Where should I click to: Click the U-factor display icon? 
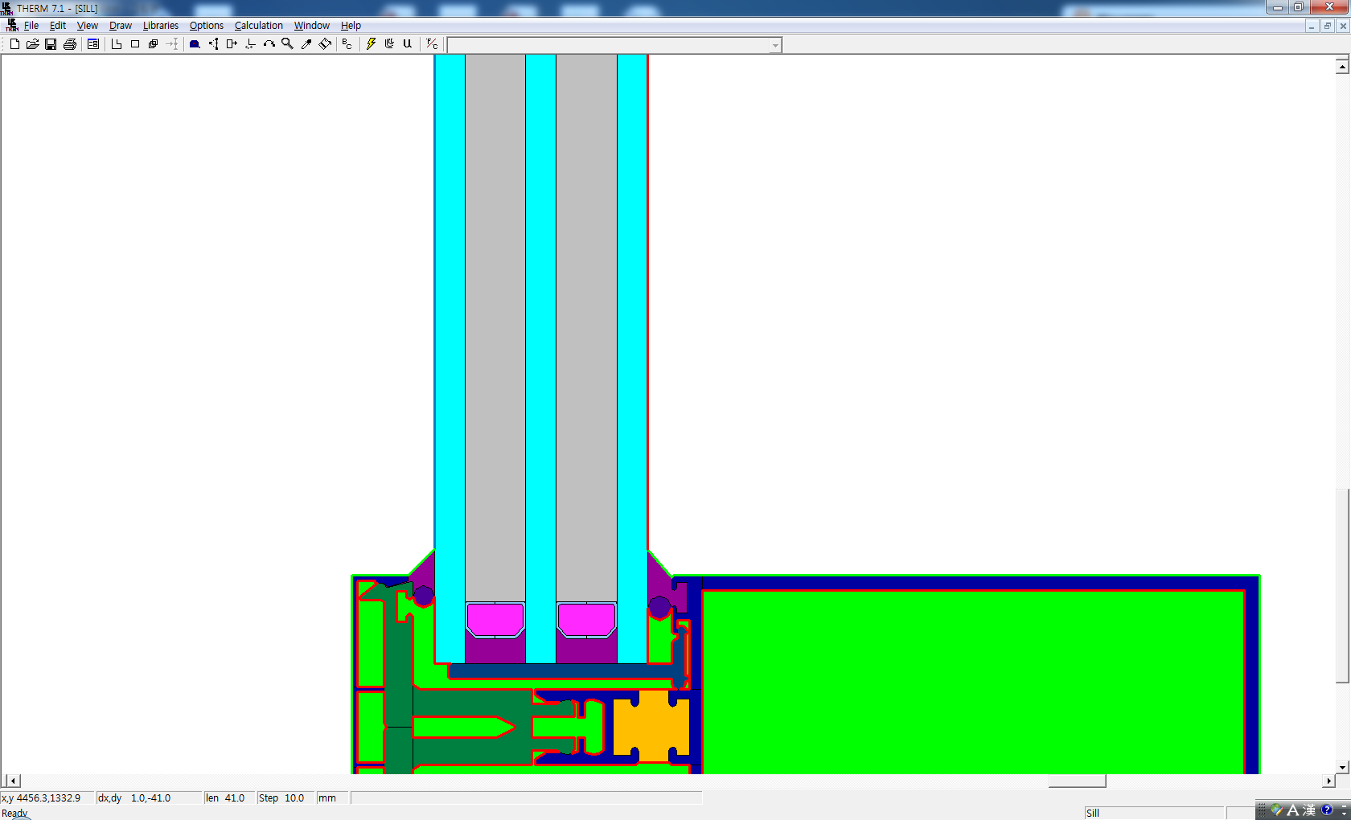pyautogui.click(x=408, y=44)
